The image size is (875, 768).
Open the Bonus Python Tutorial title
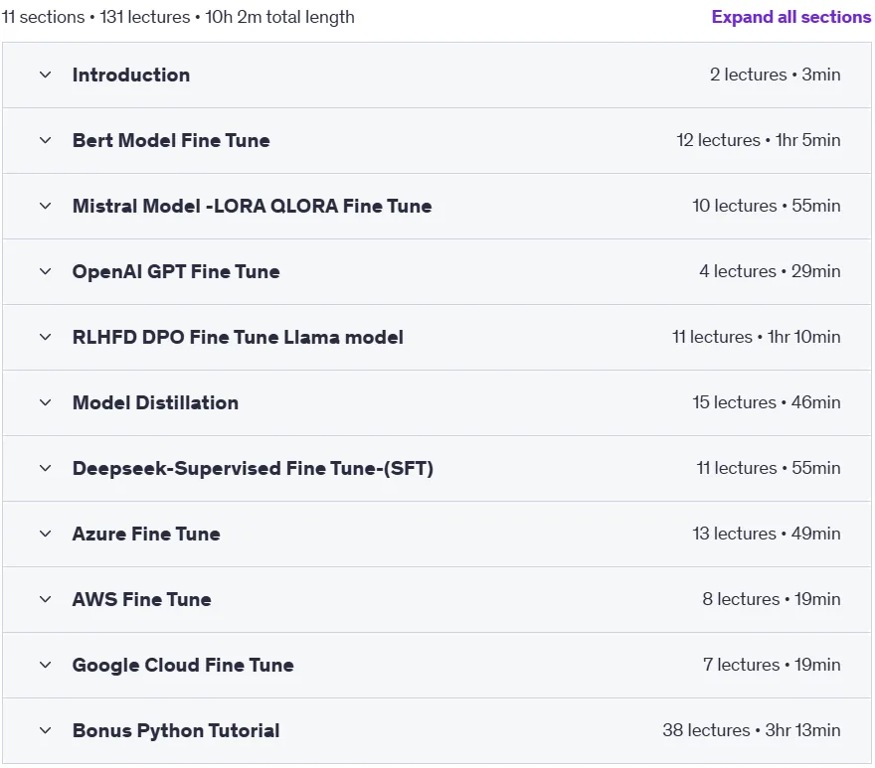click(x=176, y=730)
